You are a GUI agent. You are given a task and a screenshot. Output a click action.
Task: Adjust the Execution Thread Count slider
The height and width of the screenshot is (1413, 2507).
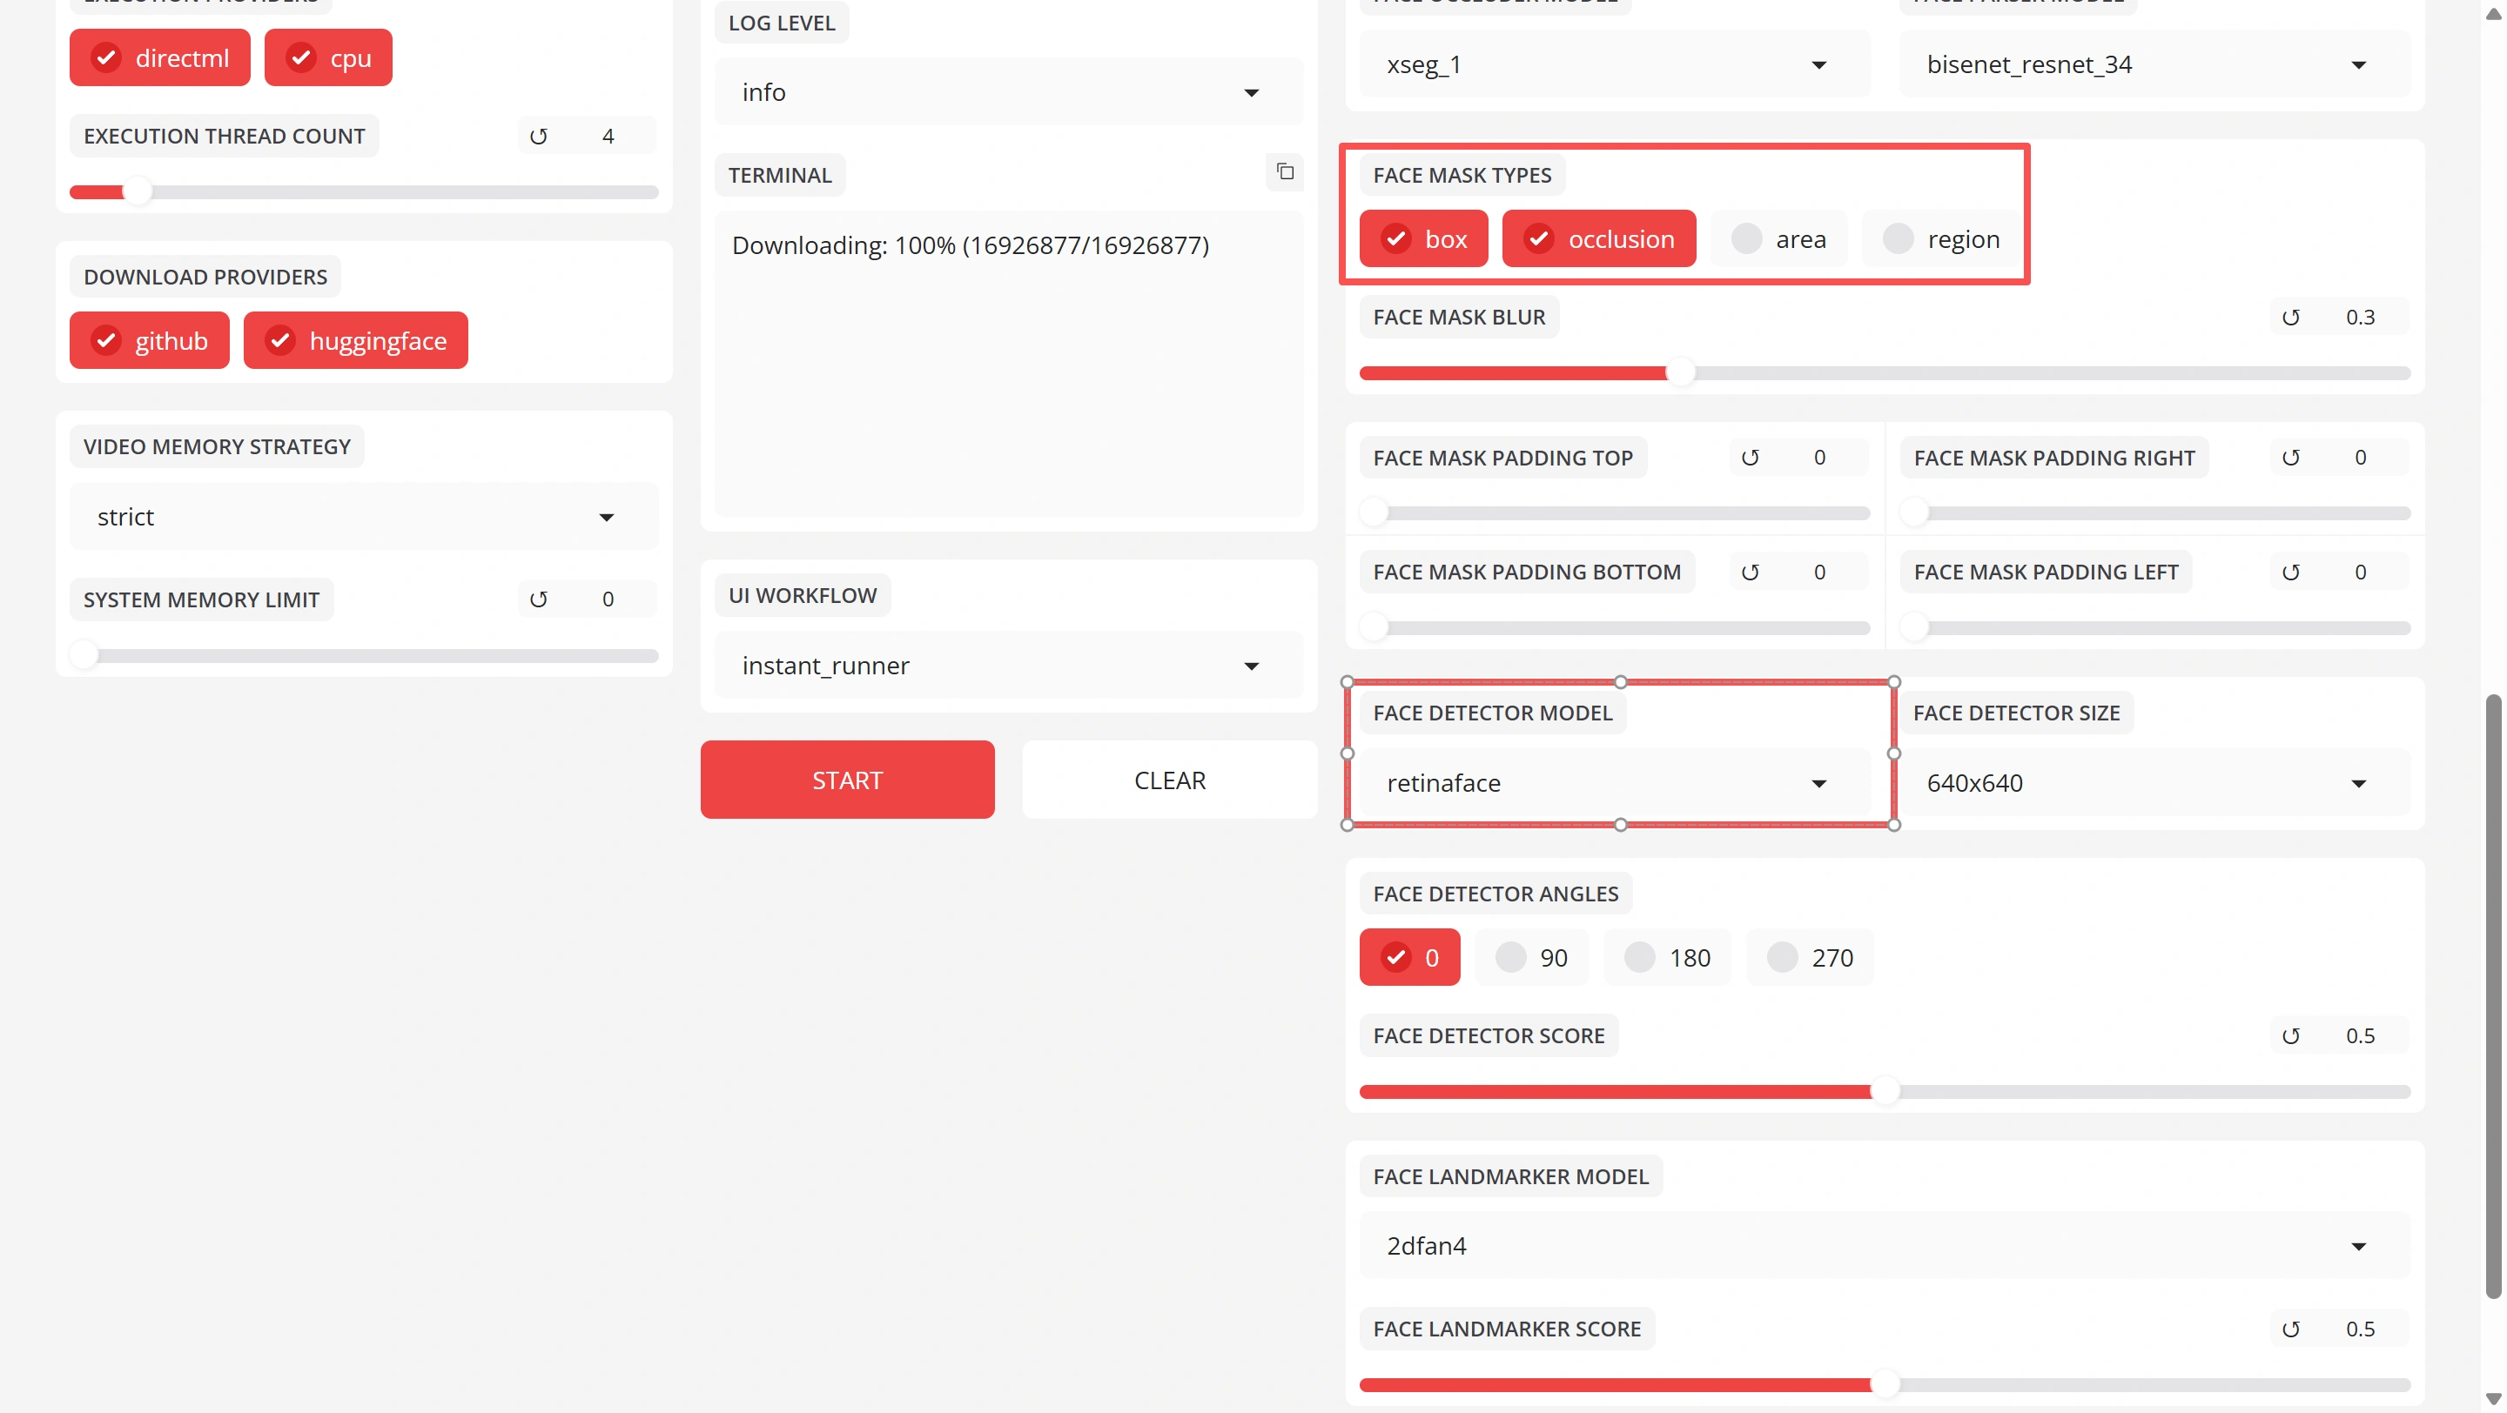(x=364, y=191)
